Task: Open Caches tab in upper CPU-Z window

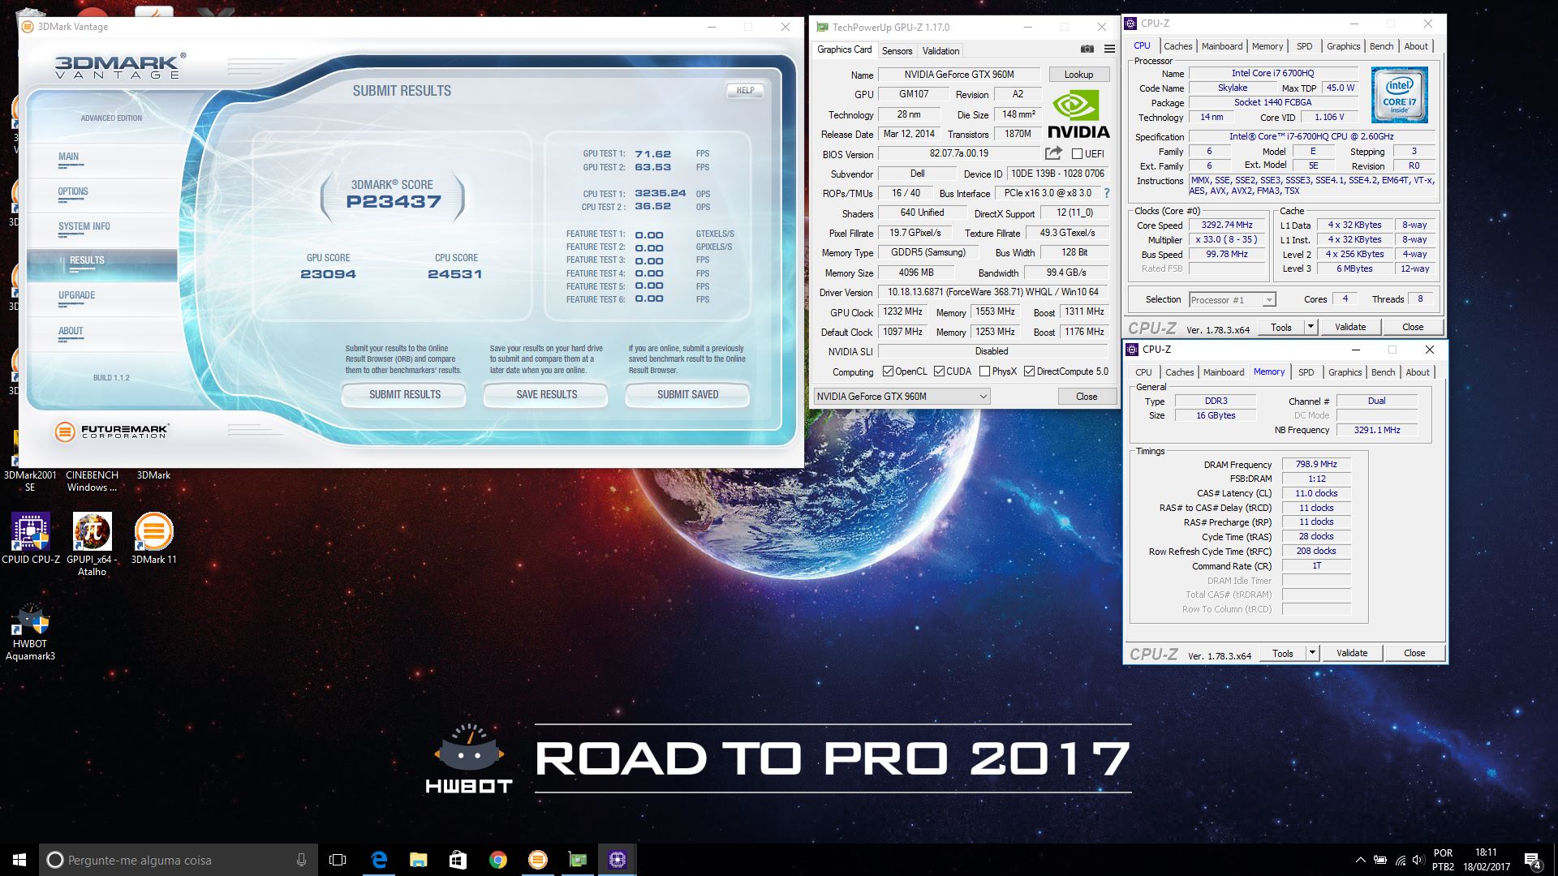Action: tap(1177, 46)
